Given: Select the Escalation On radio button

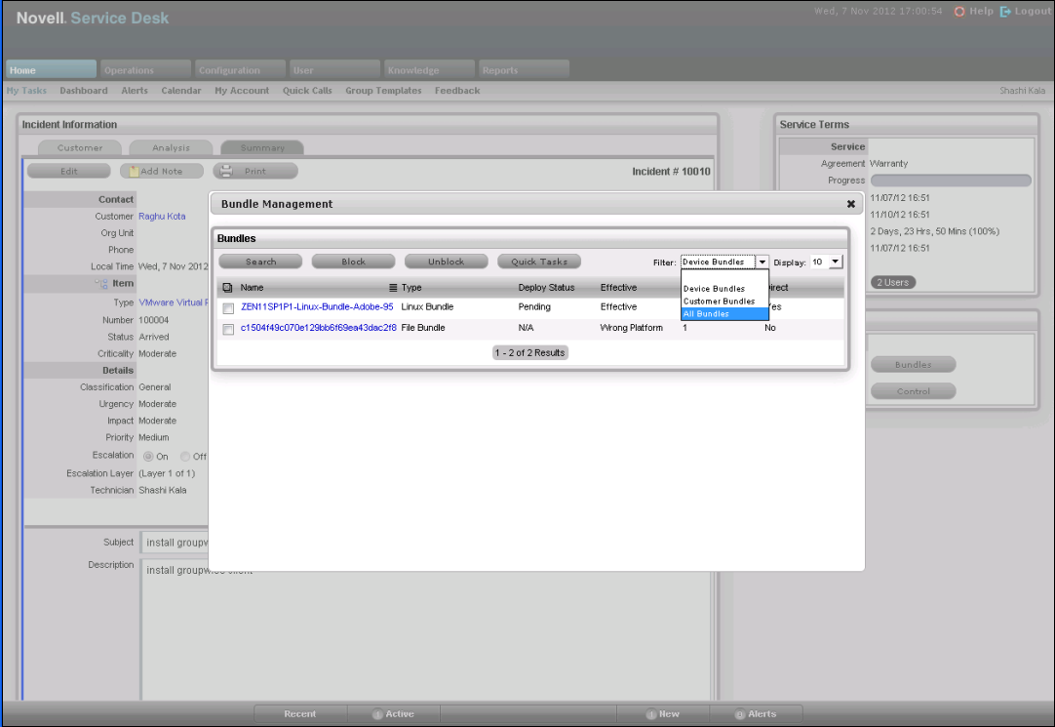Looking at the screenshot, I should [x=148, y=456].
